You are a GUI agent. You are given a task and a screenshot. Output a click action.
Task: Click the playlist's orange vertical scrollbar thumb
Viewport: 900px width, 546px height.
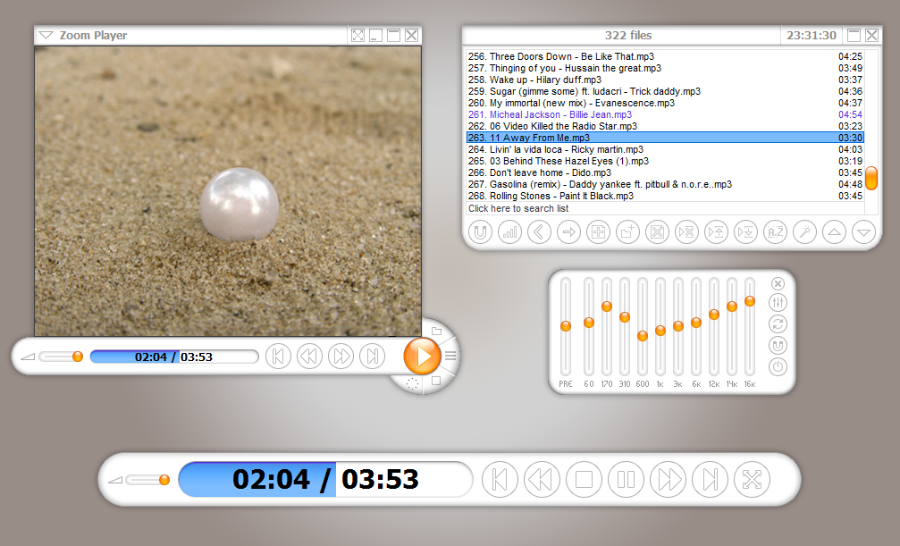click(x=871, y=177)
